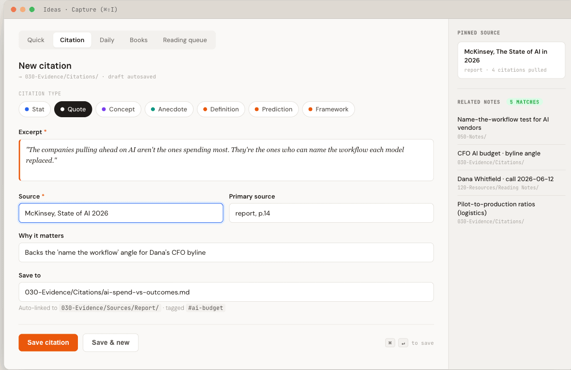Click the #ai-budget tag chip
Image resolution: width=571 pixels, height=370 pixels.
pos(206,308)
